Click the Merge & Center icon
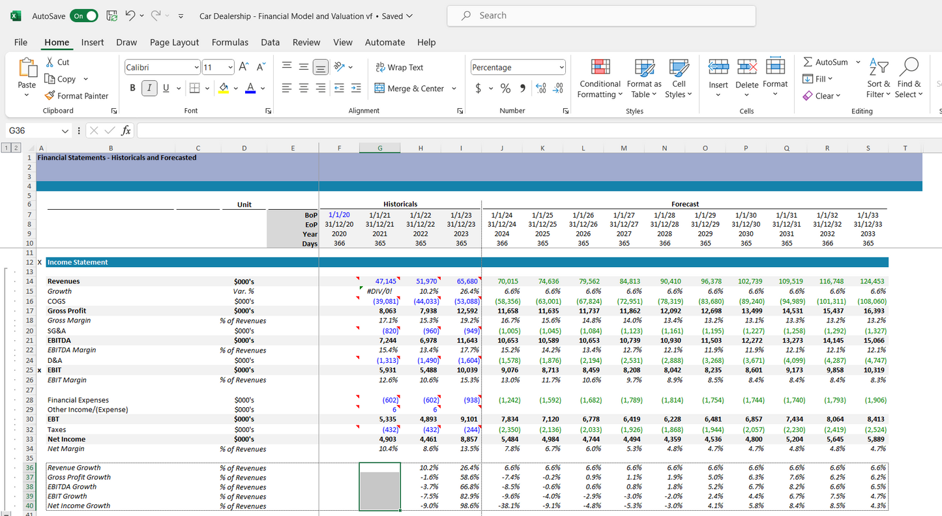Screen dimensions: 942x516 [380, 89]
